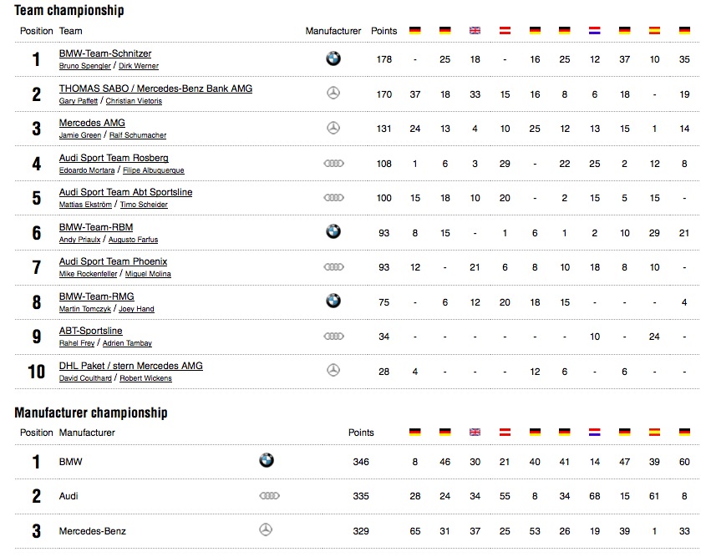The image size is (701, 557).
Task: Open the Audi Sport Team Phoenix link
Action: [113, 261]
